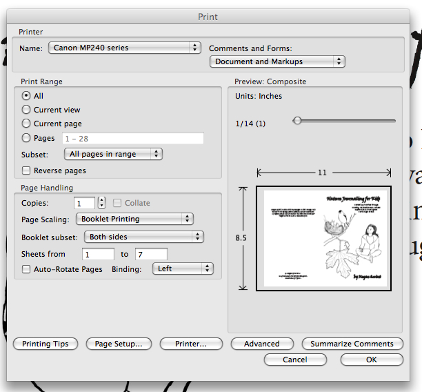Enable the Reverse pages checkbox
Image resolution: width=422 pixels, height=392 pixels.
click(26, 170)
